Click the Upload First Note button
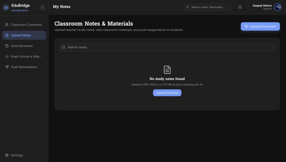This screenshot has width=286, height=162. coord(167,93)
